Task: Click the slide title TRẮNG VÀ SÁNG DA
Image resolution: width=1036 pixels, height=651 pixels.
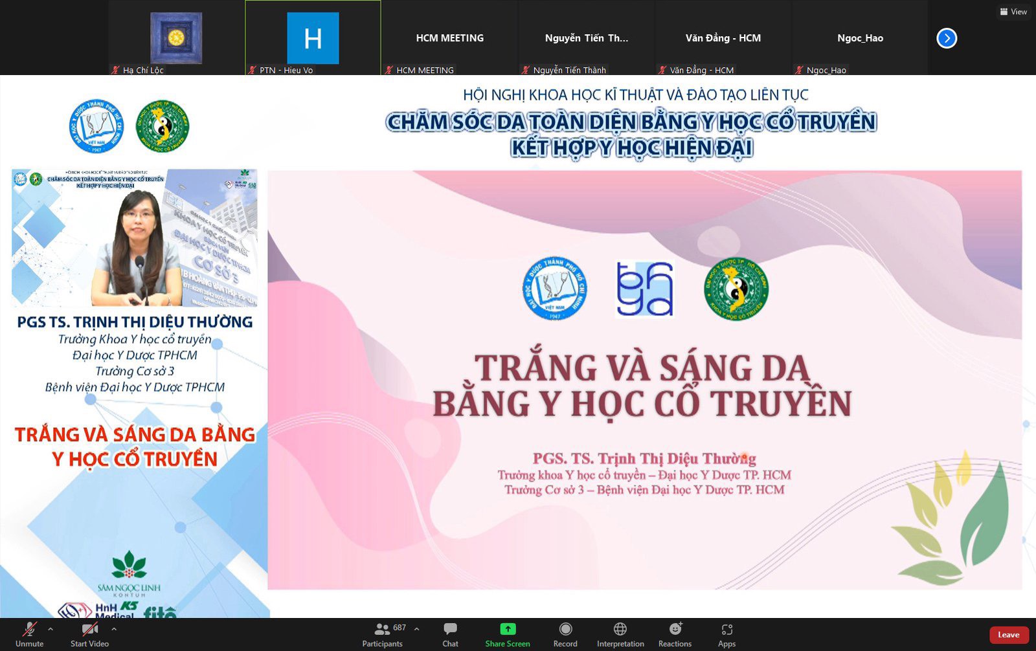Action: click(642, 368)
